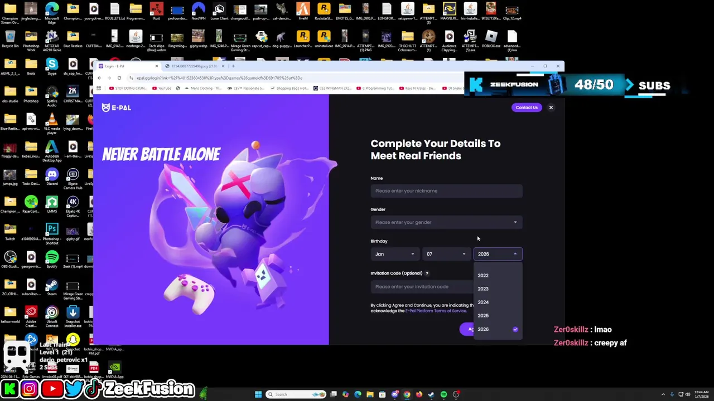714x401 pixels.
Task: Open the Microsoft Edge desktop shortcut
Action: 52,12
